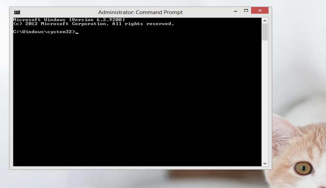Minimize the Command Prompt window
Screen dimensions: 326x188
pos(235,11)
